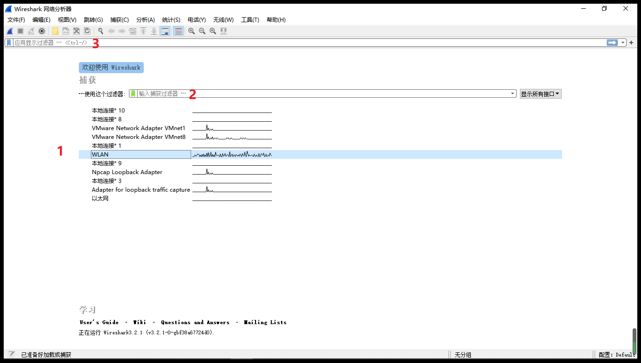Screen dimensions: 641x363
Task: Click the vertical scrollbar thumb on the right
Action: tap(635, 341)
